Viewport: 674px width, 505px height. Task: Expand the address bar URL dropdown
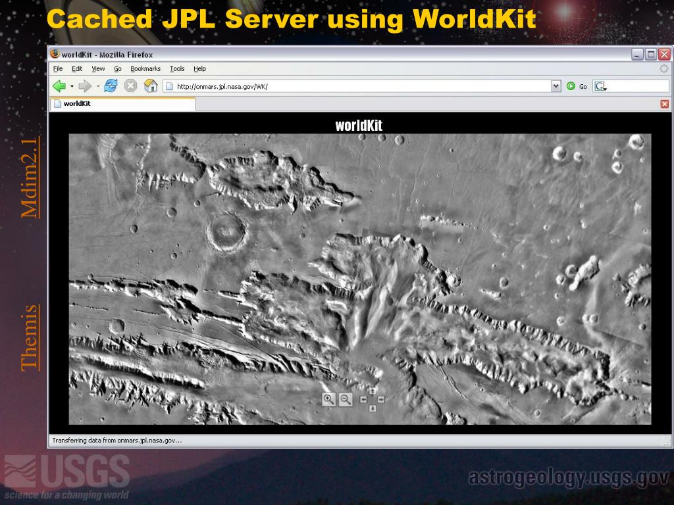556,86
